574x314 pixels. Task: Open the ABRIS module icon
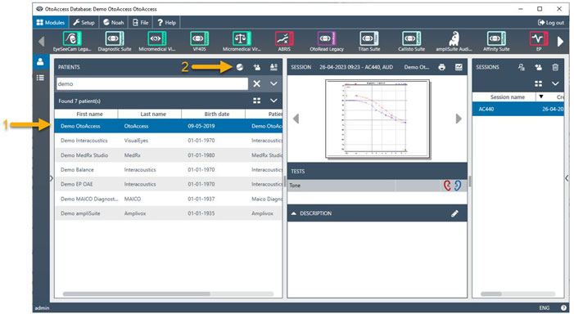[x=284, y=42]
